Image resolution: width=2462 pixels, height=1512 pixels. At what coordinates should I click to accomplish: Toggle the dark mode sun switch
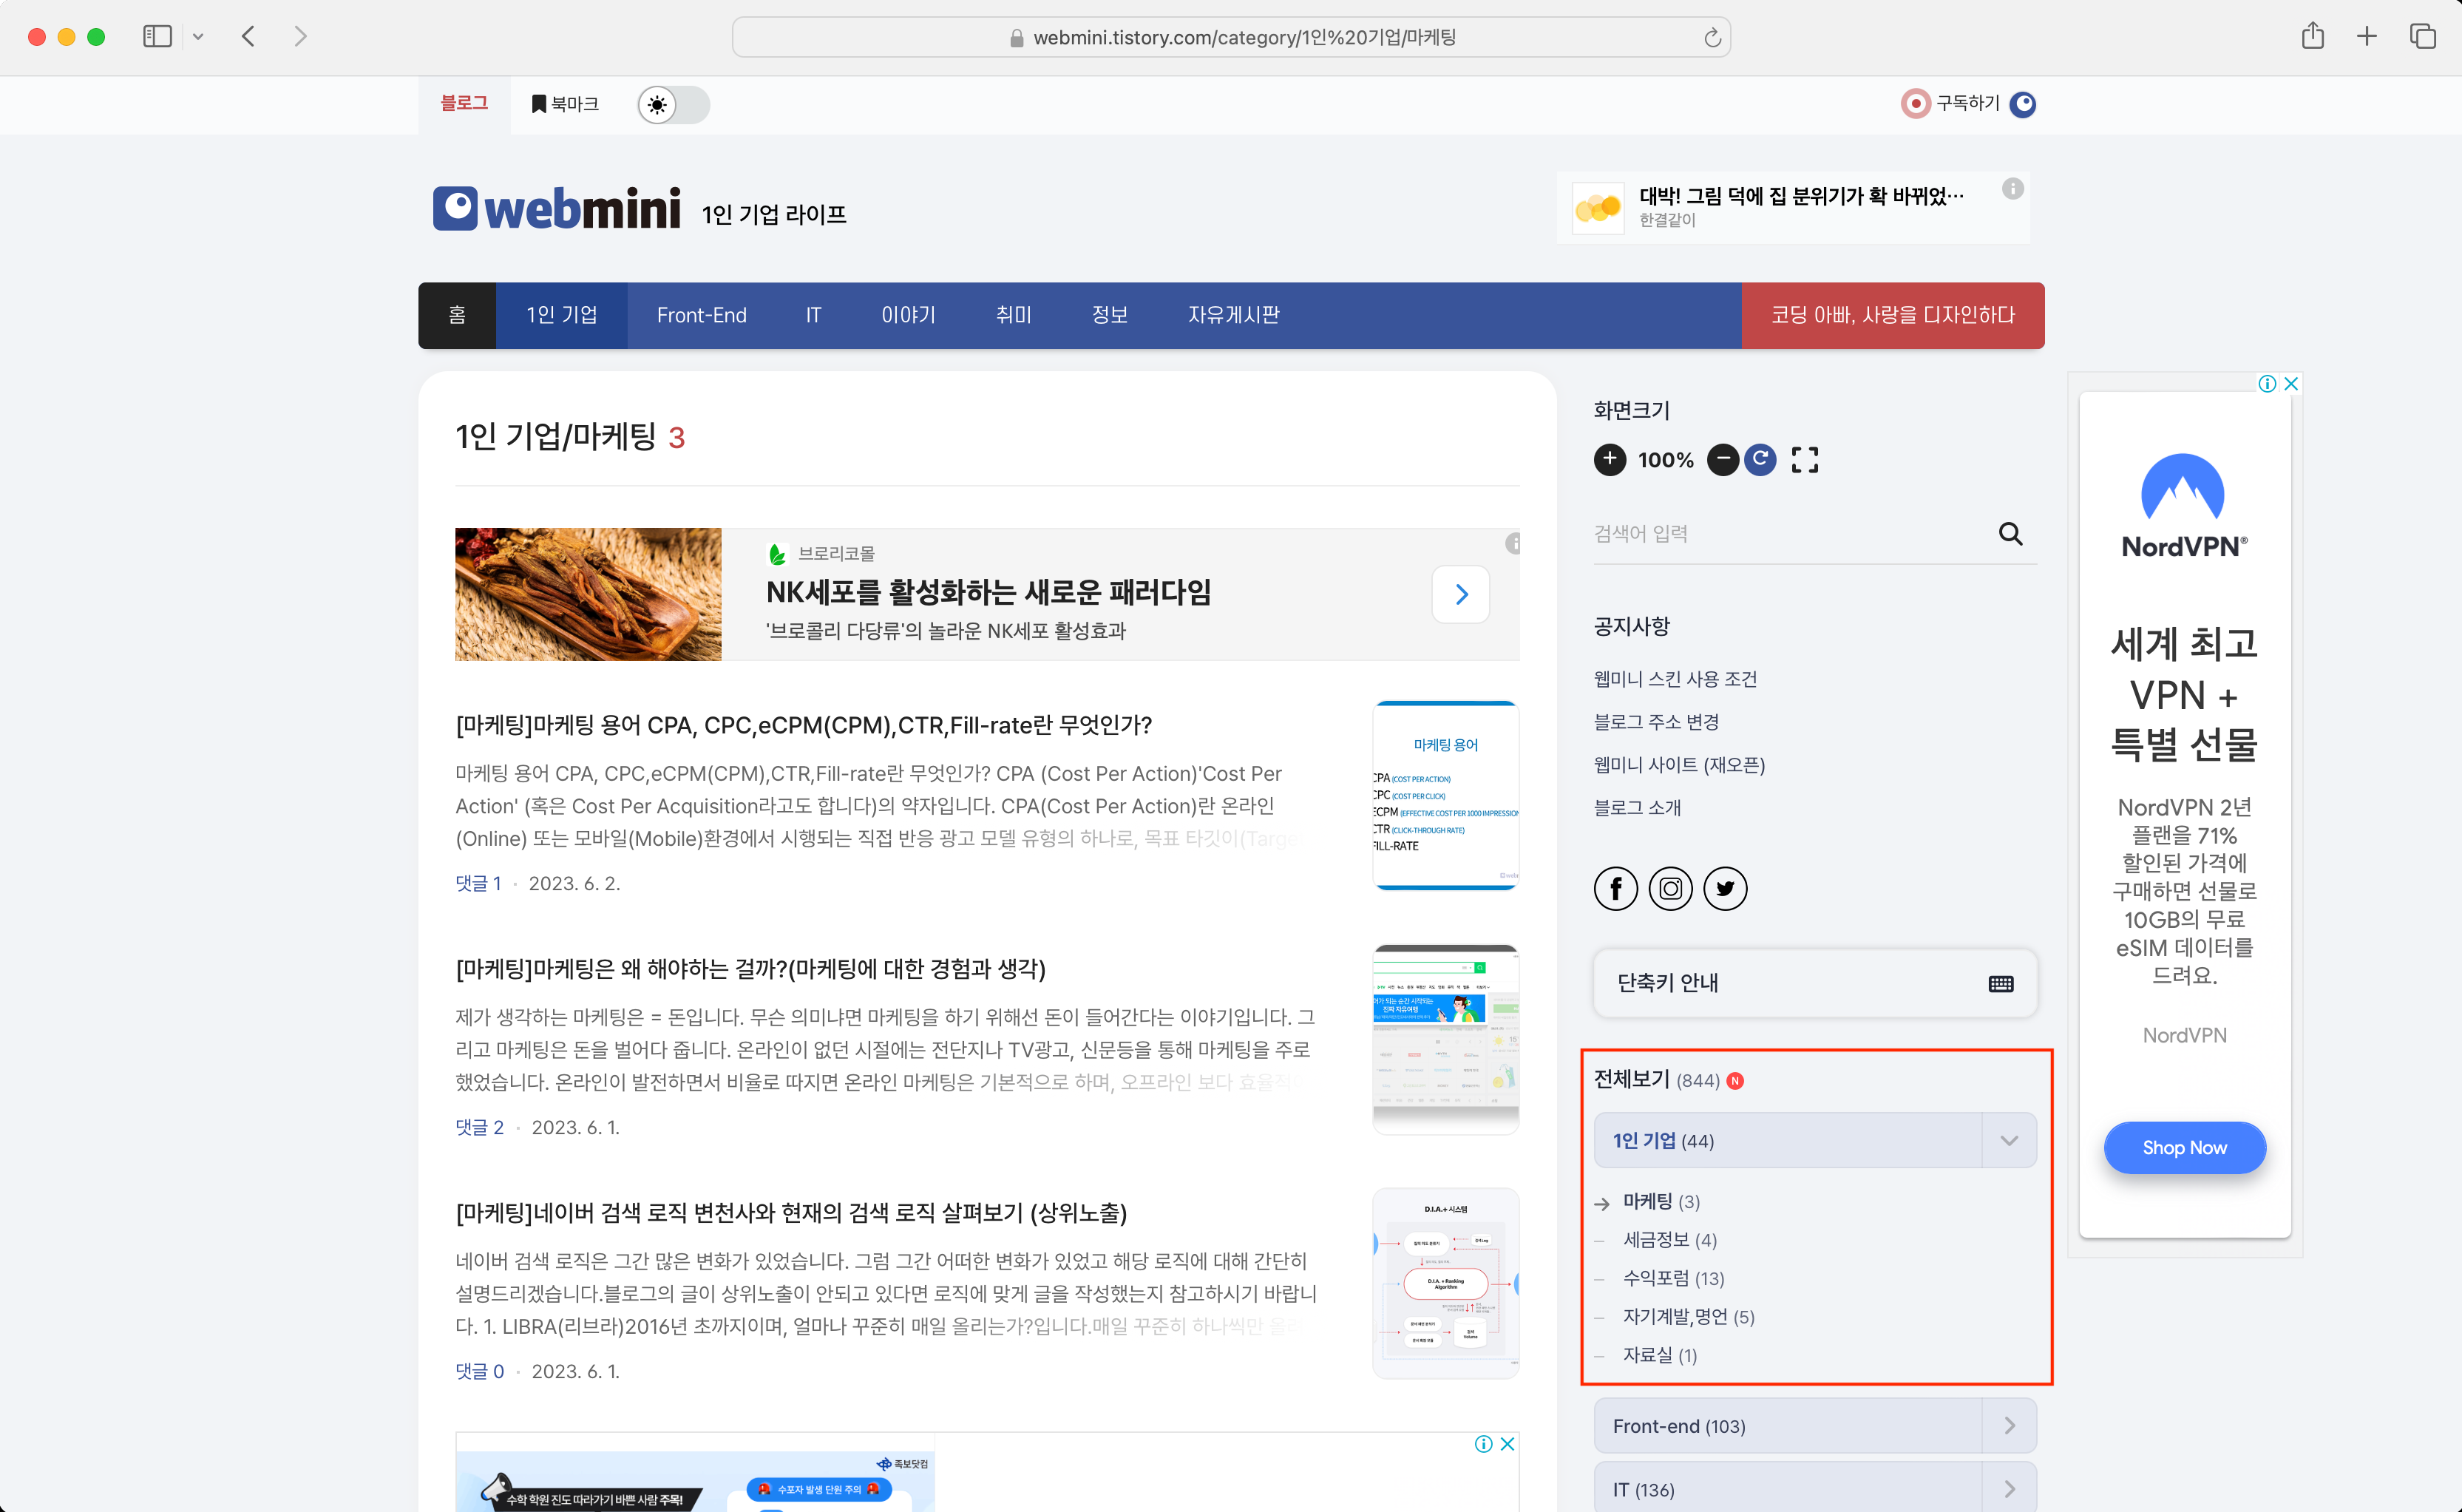673,105
